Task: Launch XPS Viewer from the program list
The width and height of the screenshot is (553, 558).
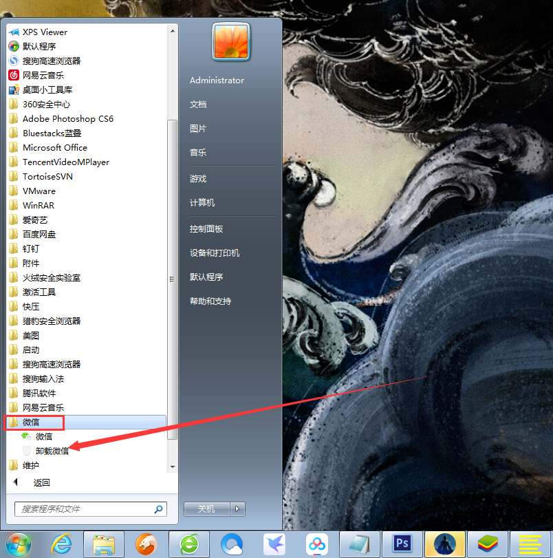Action: (45, 32)
